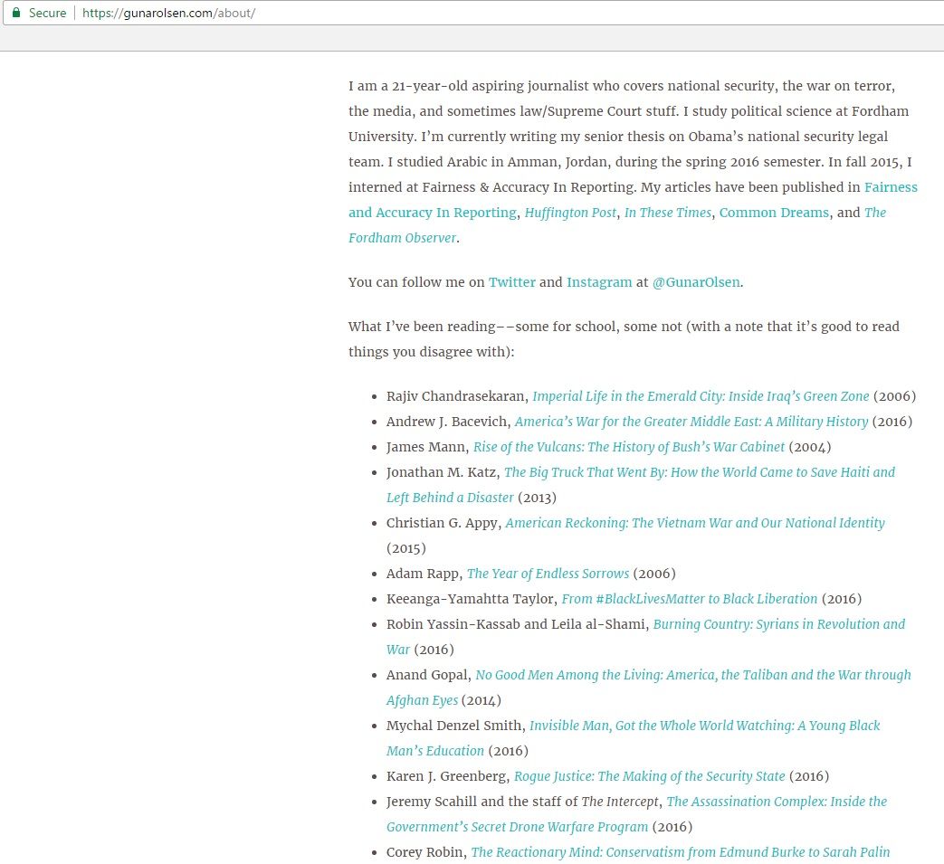Image resolution: width=944 pixels, height=864 pixels.
Task: Click From #BlackLivesMatter to Black Liberation link
Action: coord(689,599)
